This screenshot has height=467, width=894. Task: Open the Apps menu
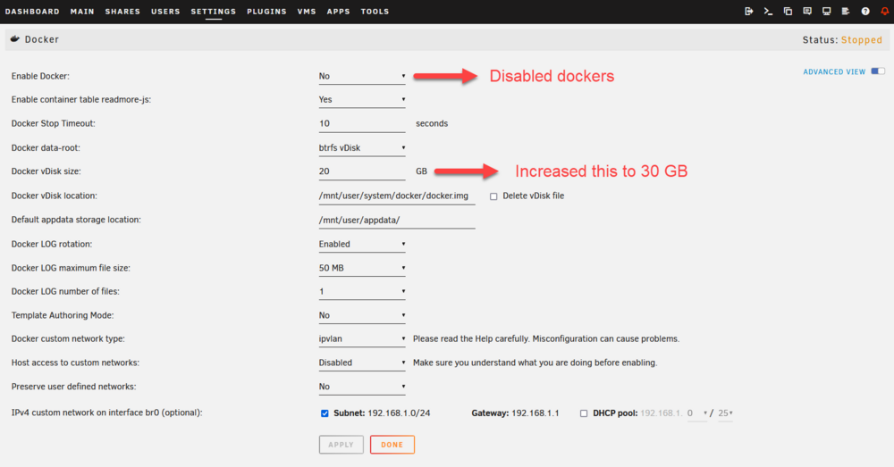[338, 12]
